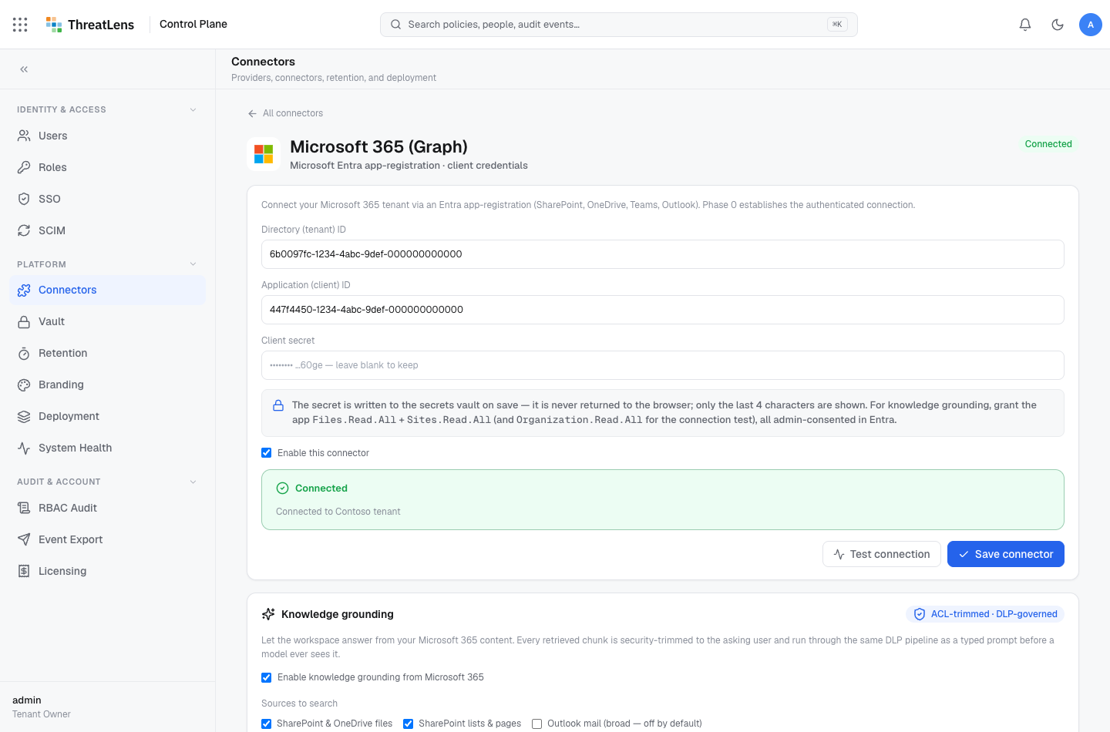
Task: Click the Users icon in sidebar
Action: pos(24,136)
